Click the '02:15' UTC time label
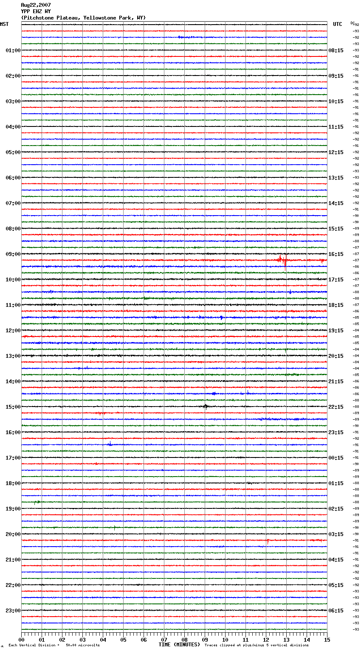Viewport: 361px width, 651px height. 336,509
